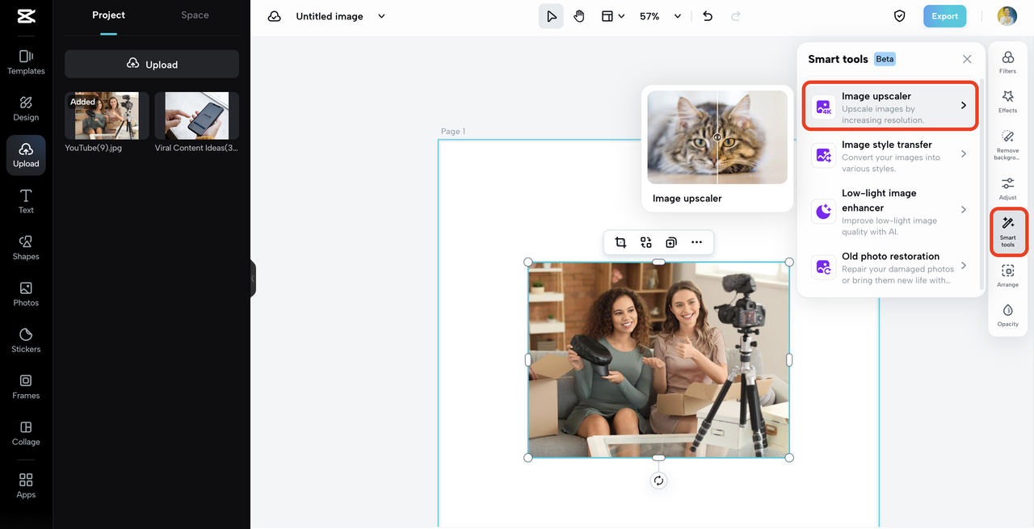
Task: Click the duplicate layer icon
Action: (671, 242)
